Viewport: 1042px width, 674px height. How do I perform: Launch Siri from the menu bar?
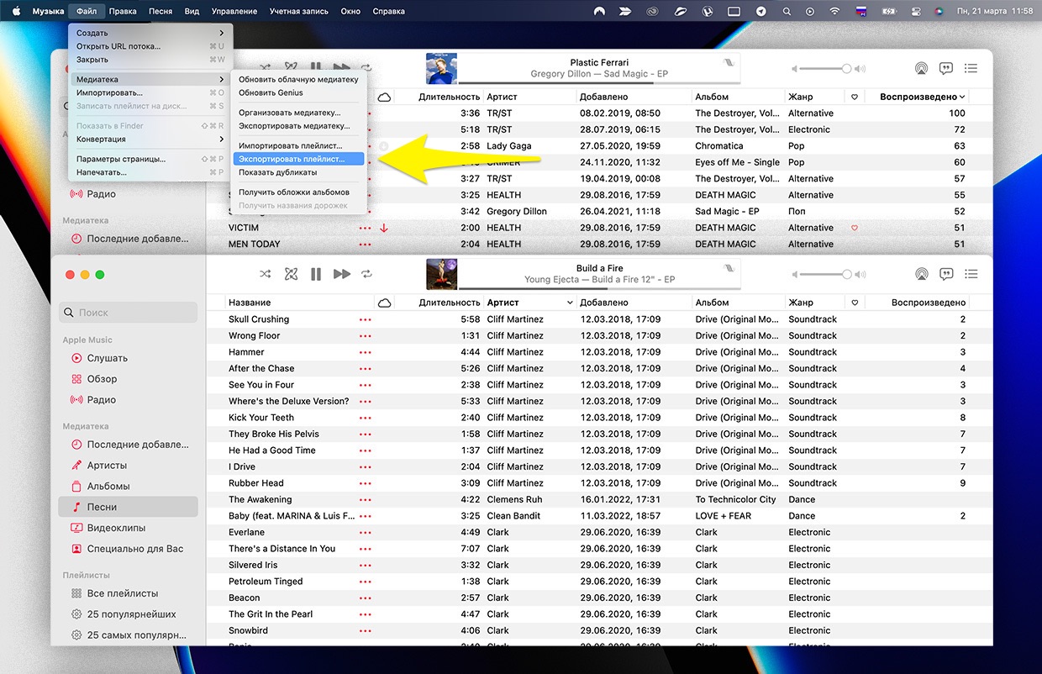pyautogui.click(x=939, y=11)
